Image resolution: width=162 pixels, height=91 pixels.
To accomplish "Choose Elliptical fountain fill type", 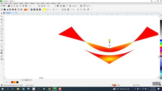I will pos(34,10).
